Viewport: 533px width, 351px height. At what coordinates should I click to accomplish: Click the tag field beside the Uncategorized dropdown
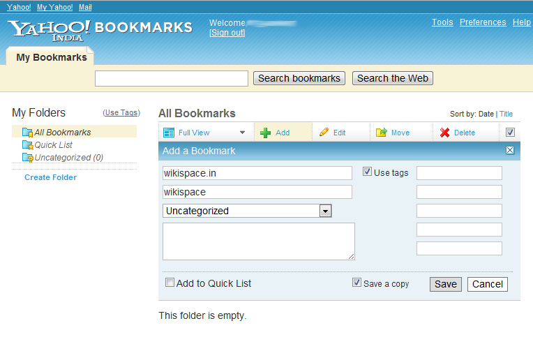pos(459,211)
